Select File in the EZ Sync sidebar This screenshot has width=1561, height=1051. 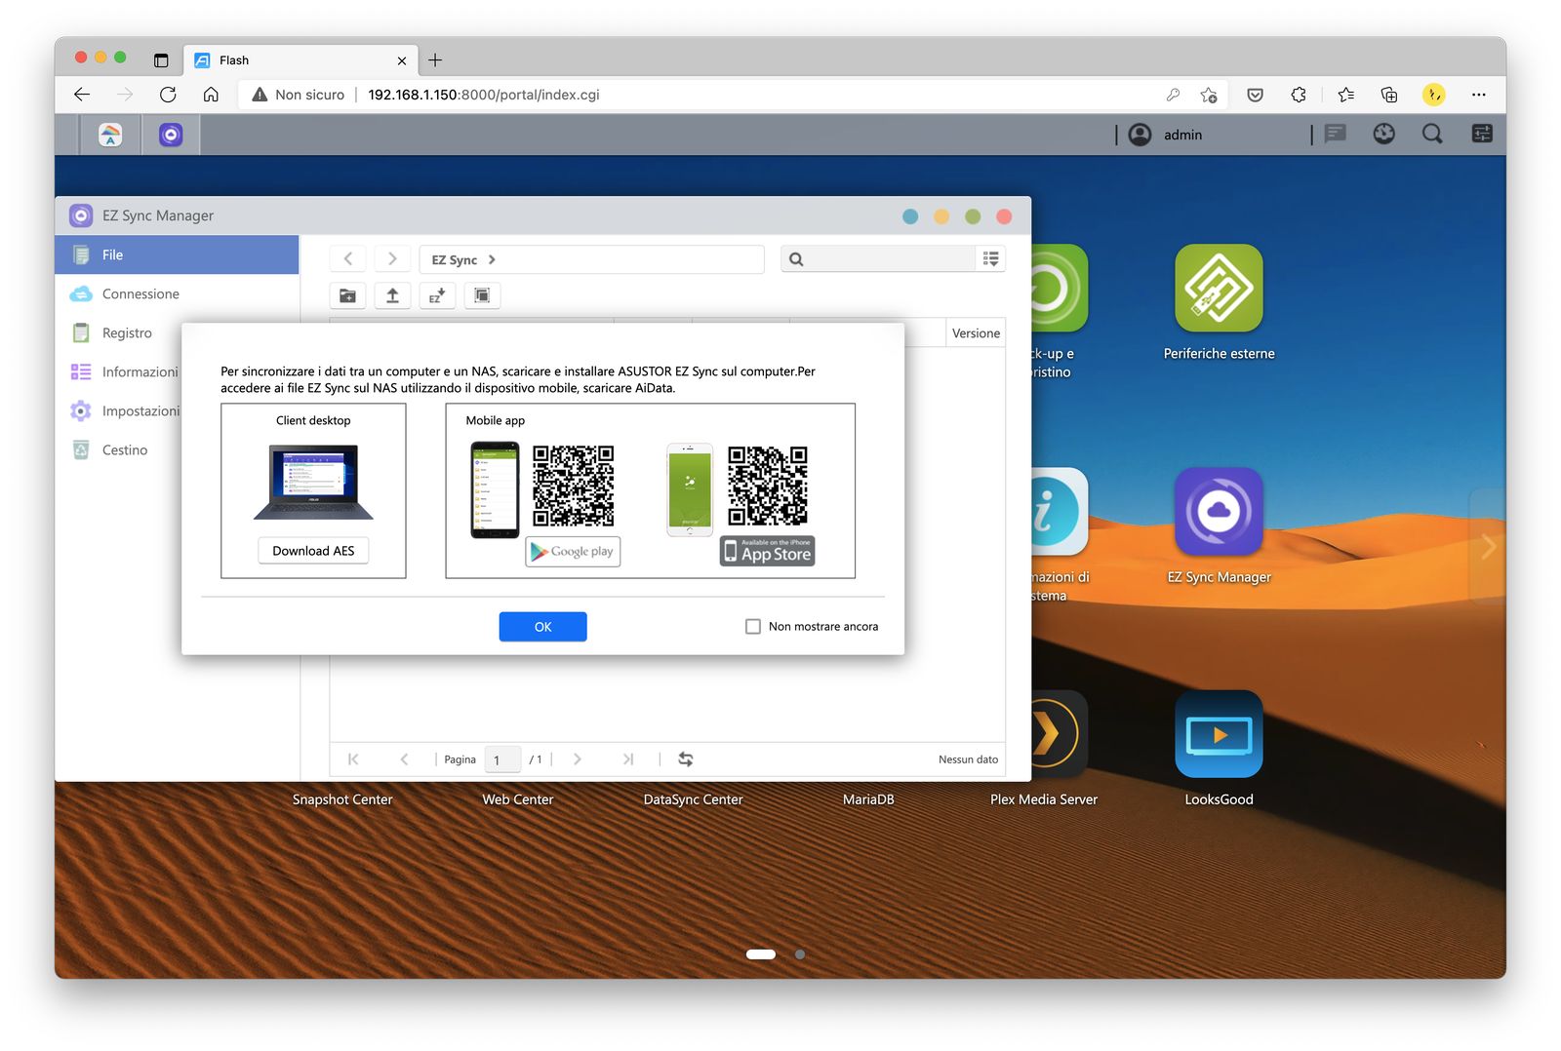tap(177, 254)
